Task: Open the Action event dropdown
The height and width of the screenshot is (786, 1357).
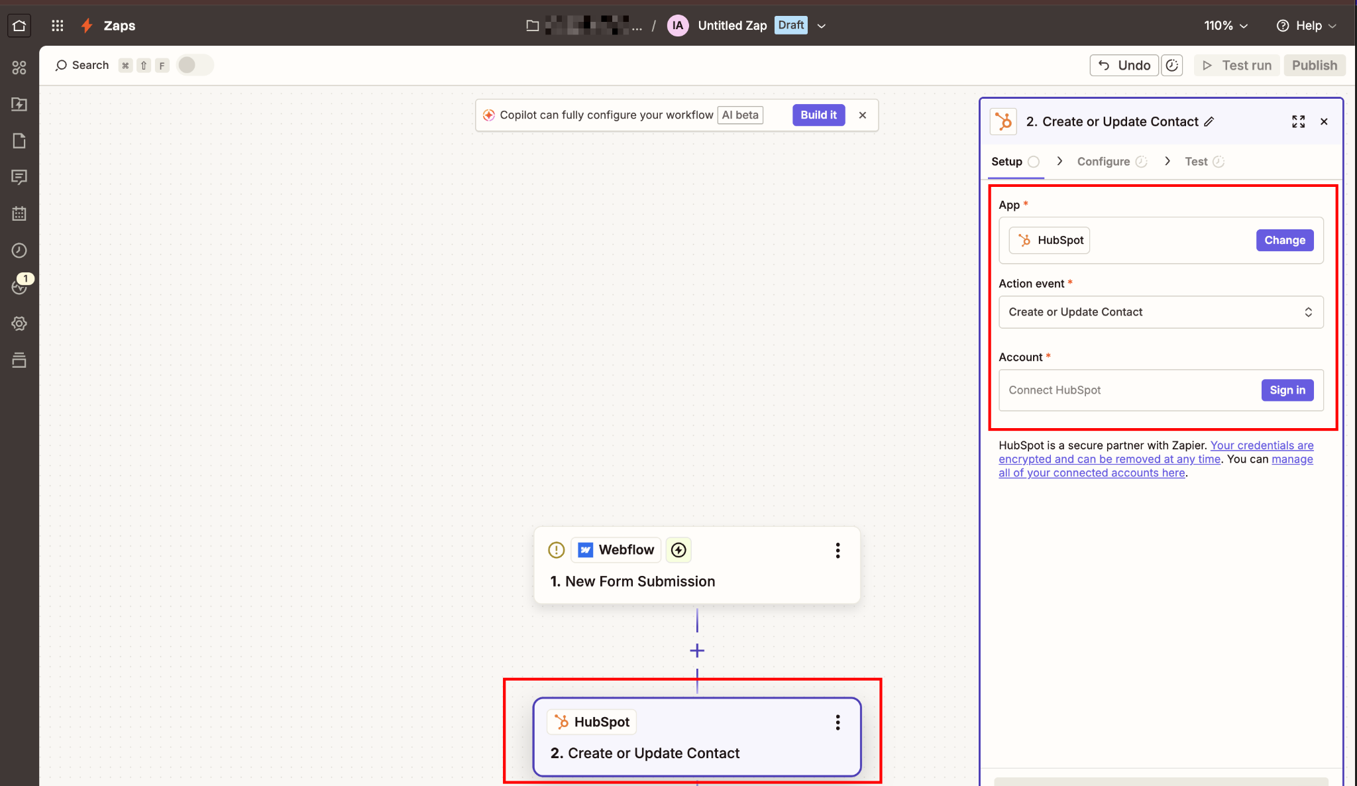Action: click(x=1160, y=312)
